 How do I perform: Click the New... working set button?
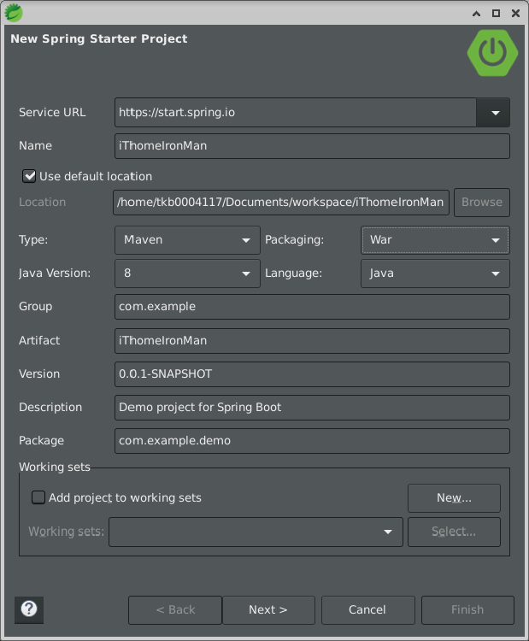coord(454,498)
